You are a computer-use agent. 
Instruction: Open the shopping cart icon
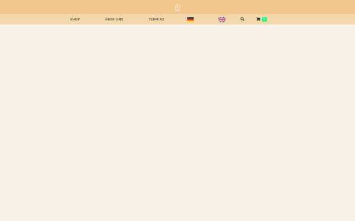259,19
